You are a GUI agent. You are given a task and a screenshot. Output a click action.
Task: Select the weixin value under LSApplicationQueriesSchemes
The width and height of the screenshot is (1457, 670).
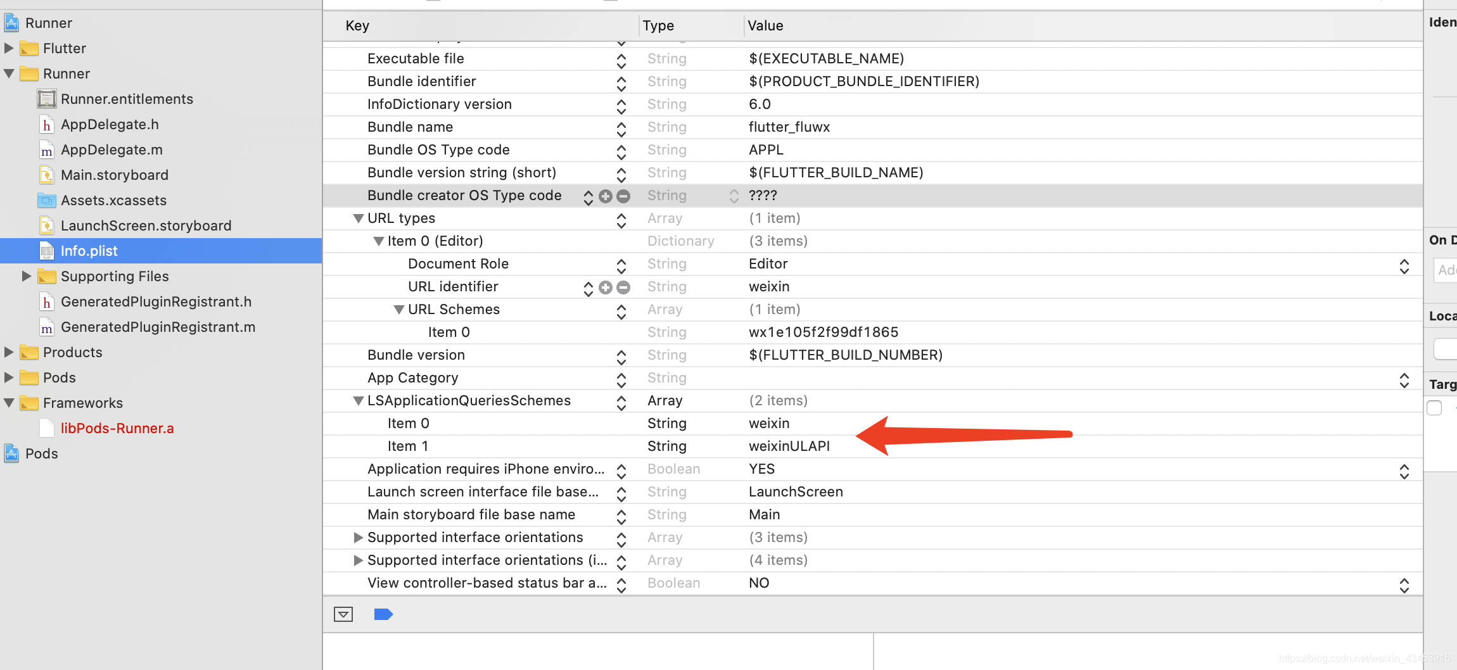[769, 424]
